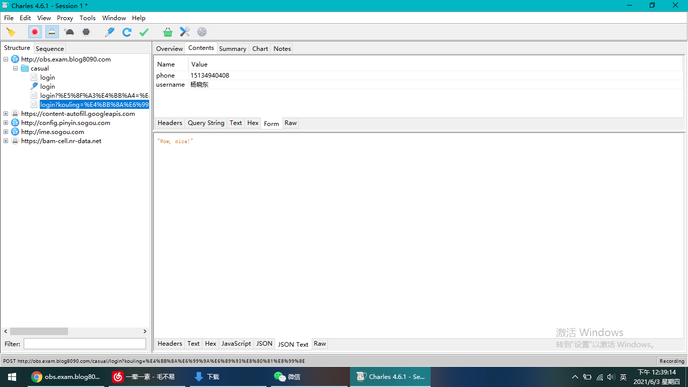Click the username value cell

pyautogui.click(x=436, y=85)
